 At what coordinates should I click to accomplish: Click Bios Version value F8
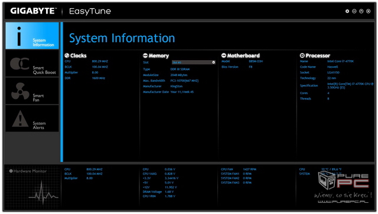[x=250, y=67]
